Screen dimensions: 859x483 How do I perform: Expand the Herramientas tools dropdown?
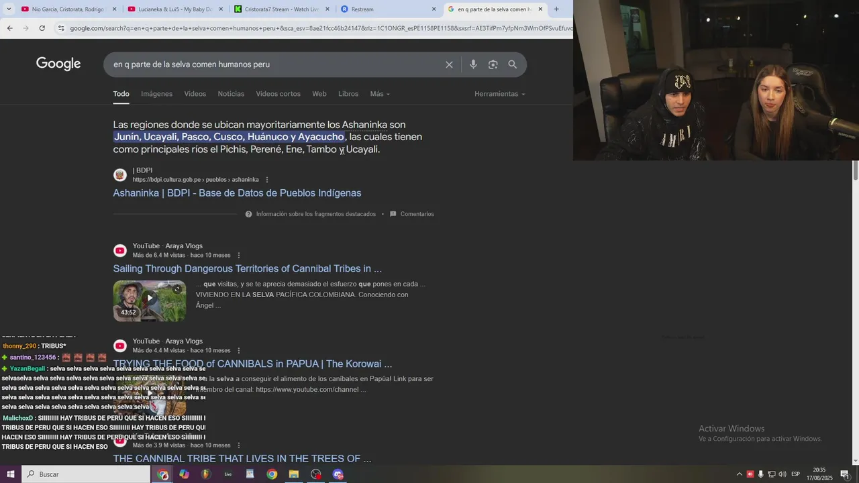tap(500, 94)
